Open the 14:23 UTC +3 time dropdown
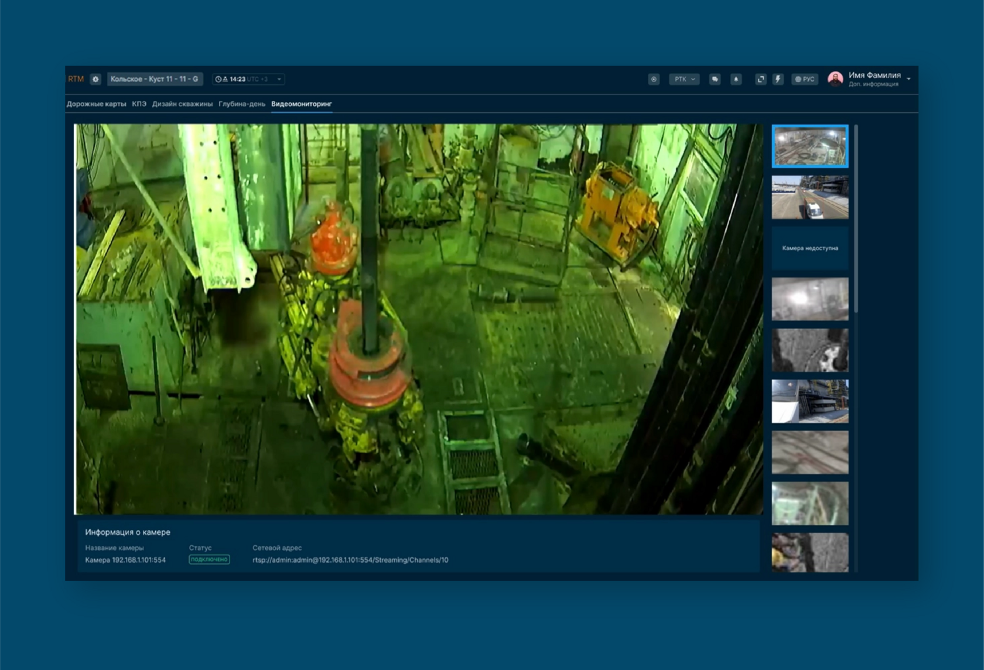The width and height of the screenshot is (984, 670). (248, 79)
